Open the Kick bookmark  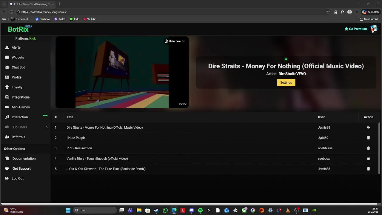tap(74, 19)
